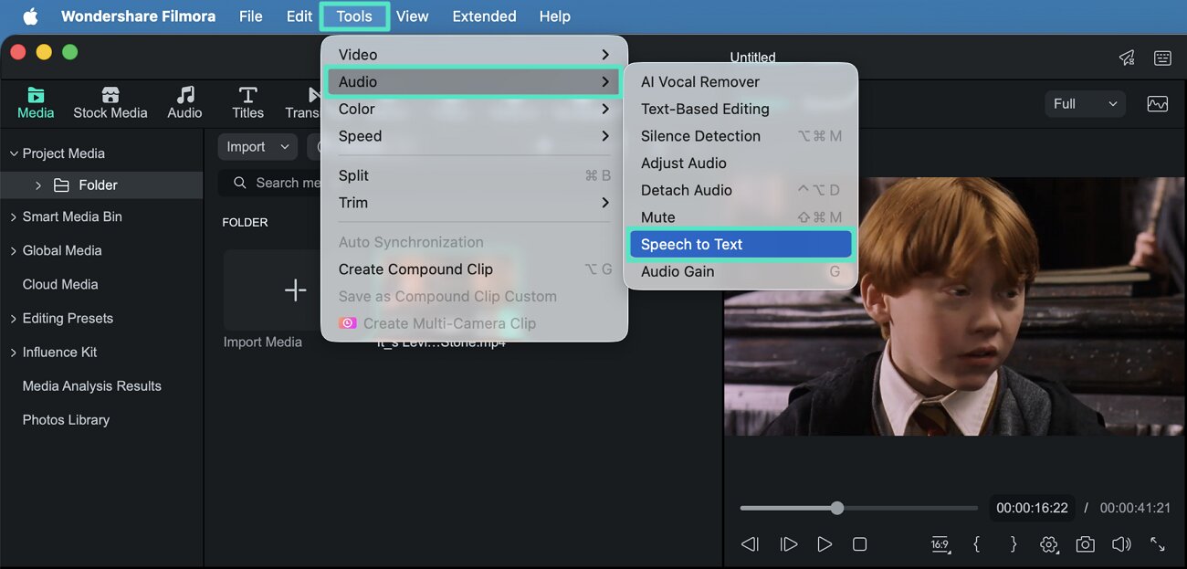
Task: Open the Import dropdown
Action: [257, 147]
